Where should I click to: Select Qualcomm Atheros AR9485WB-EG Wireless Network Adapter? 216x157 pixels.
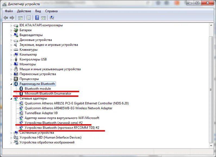tap(68, 108)
